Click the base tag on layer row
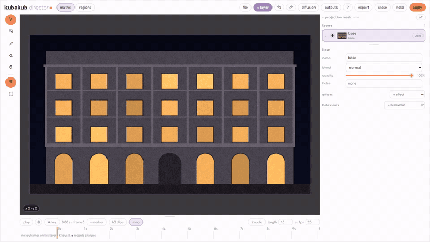The width and height of the screenshot is (430, 242). click(418, 35)
